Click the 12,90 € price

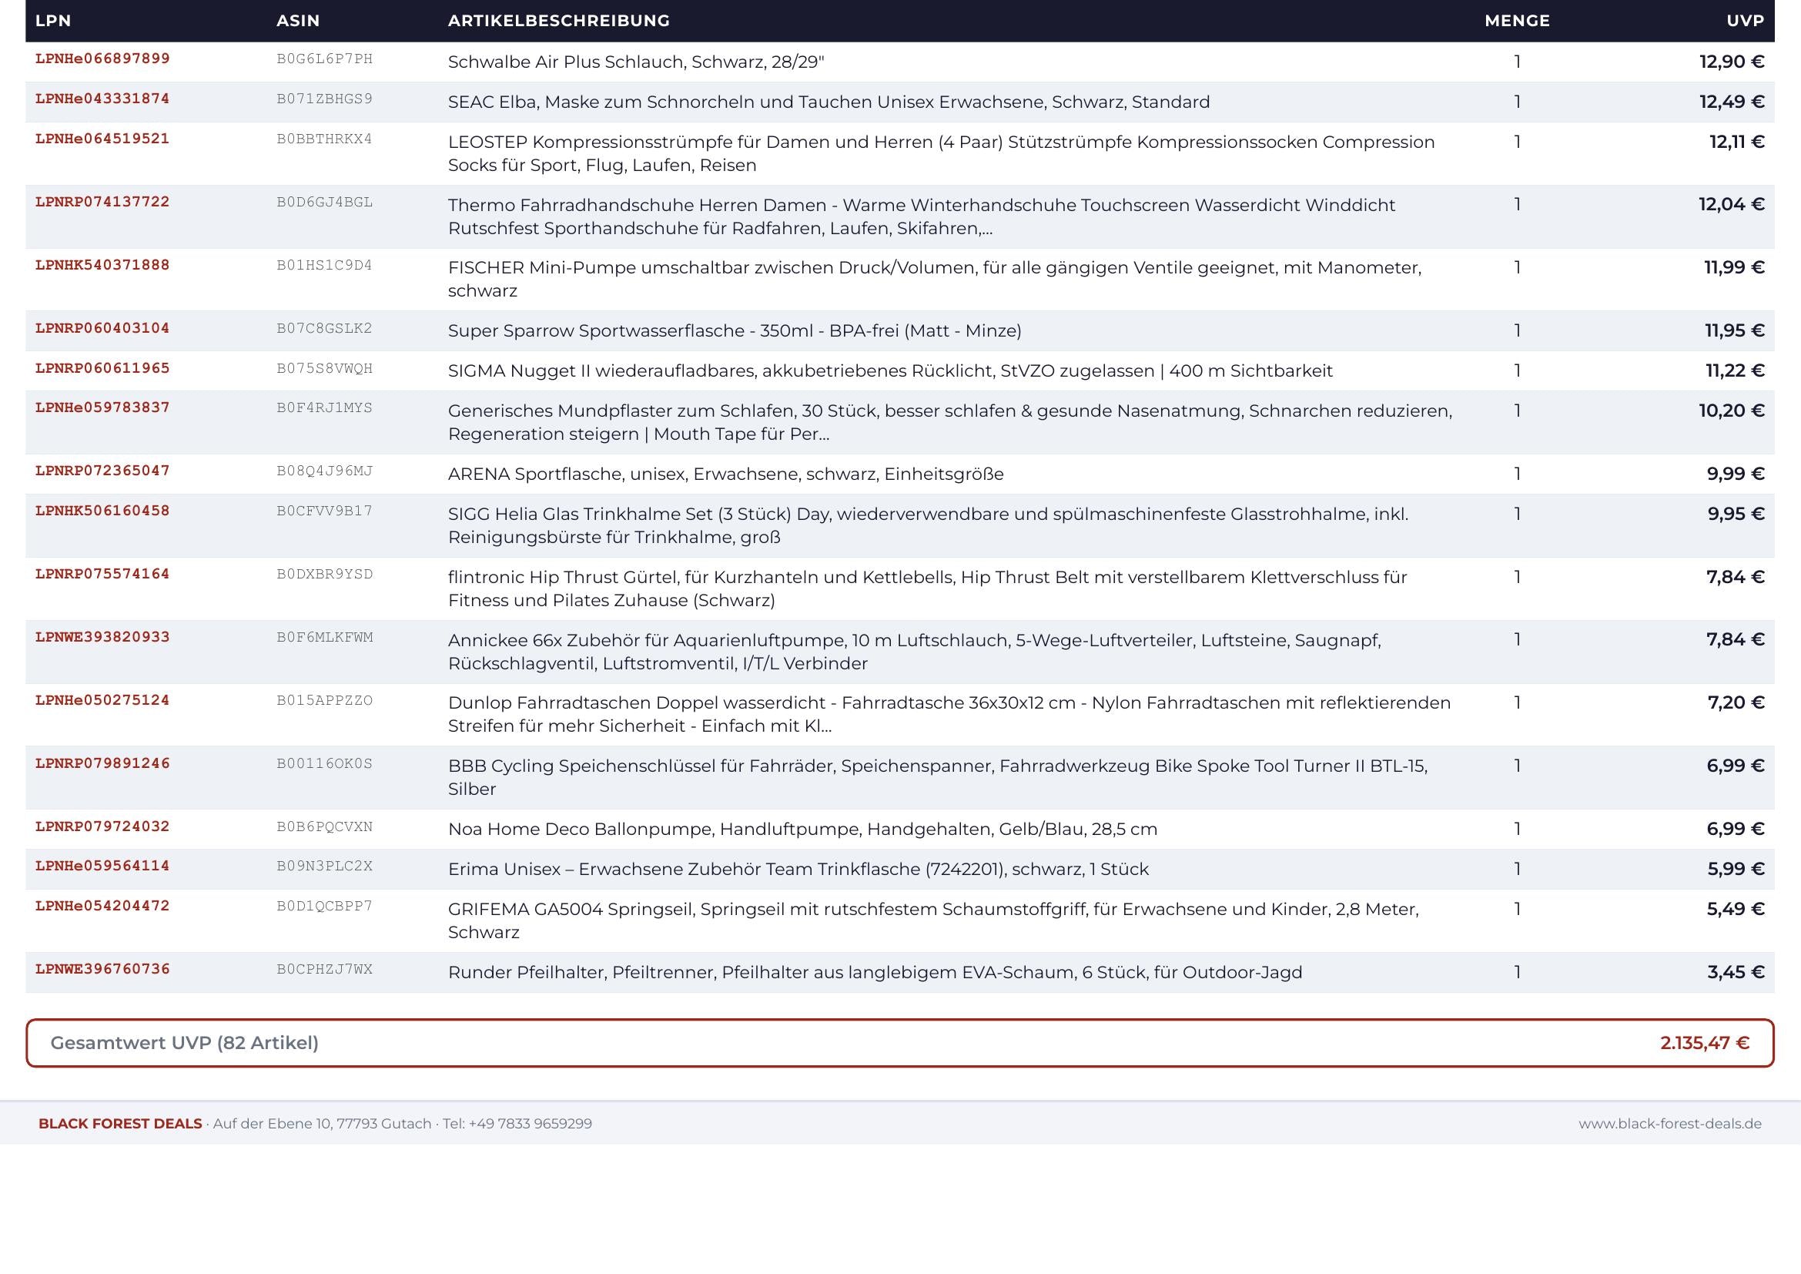coord(1732,62)
